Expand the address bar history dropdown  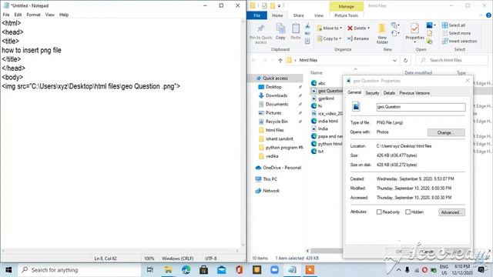pyautogui.click(x=394, y=60)
